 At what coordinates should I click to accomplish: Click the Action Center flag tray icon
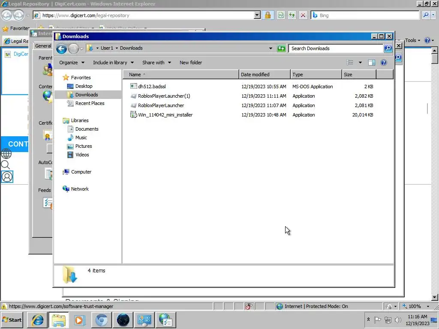[x=377, y=320]
